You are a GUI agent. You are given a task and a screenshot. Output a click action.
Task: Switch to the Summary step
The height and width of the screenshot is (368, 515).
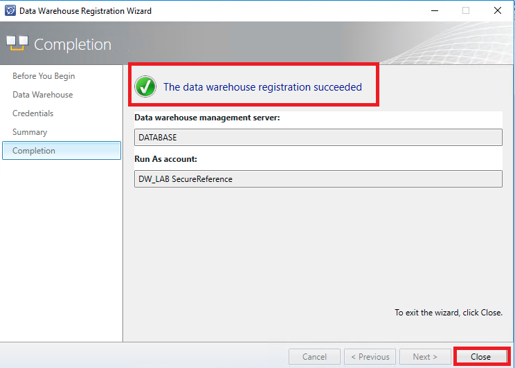pyautogui.click(x=30, y=132)
